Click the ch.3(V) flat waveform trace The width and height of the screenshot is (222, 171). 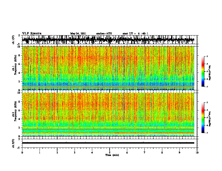[108, 143]
